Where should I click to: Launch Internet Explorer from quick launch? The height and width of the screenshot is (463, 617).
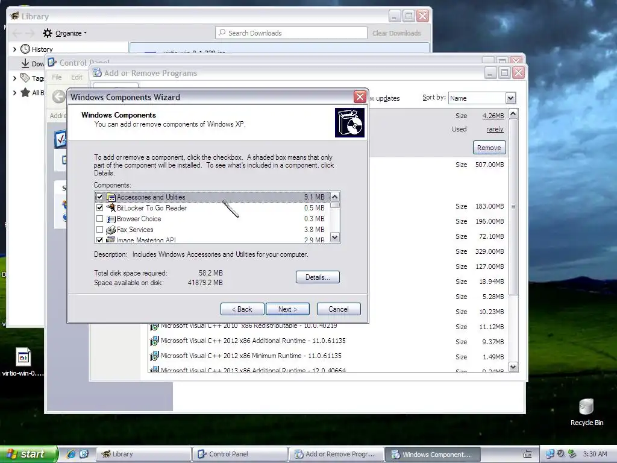(x=71, y=454)
